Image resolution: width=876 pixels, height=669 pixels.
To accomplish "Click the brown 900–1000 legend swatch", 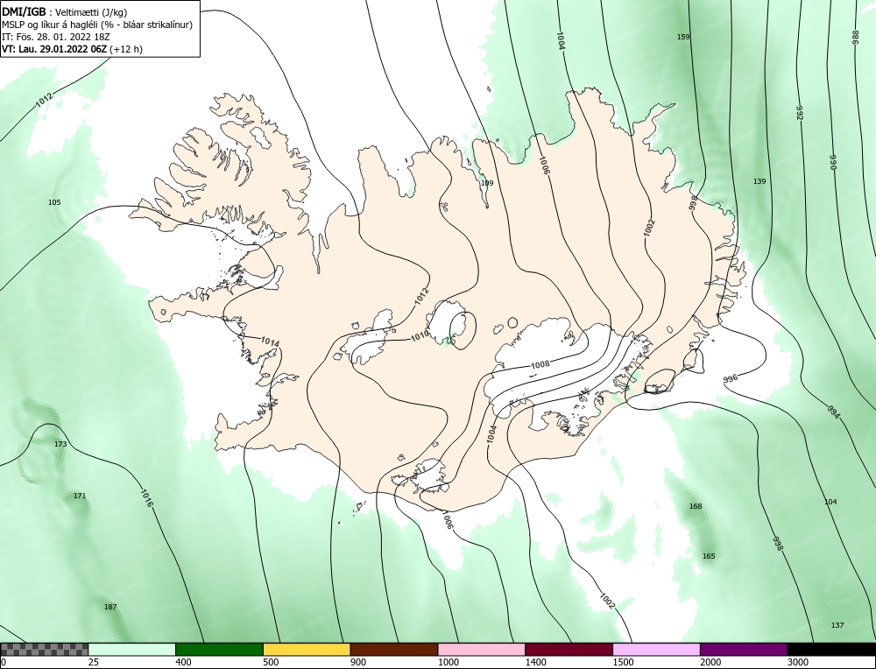I will click(x=394, y=649).
